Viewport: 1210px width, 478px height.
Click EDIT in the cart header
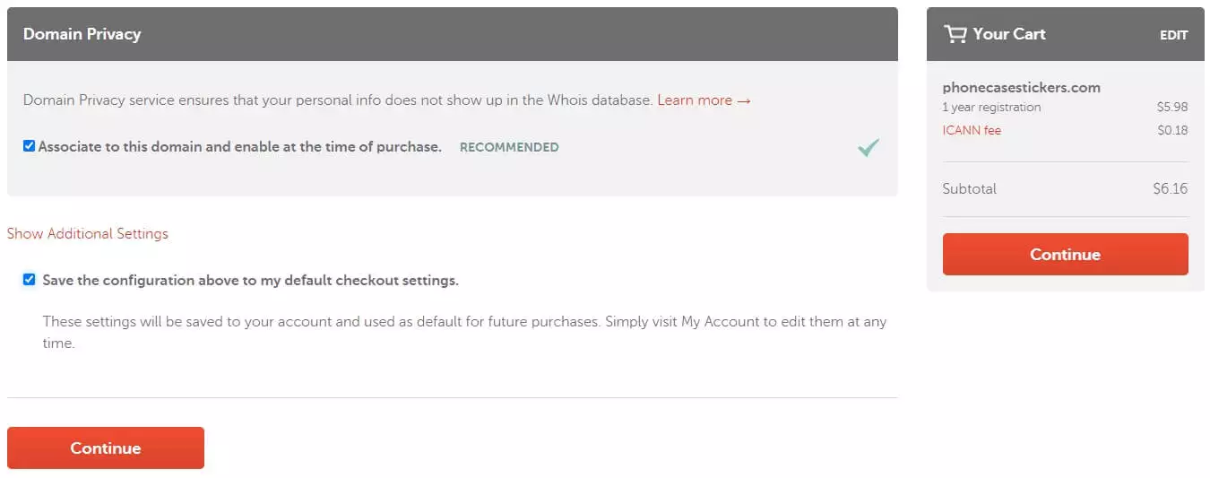coord(1173,35)
